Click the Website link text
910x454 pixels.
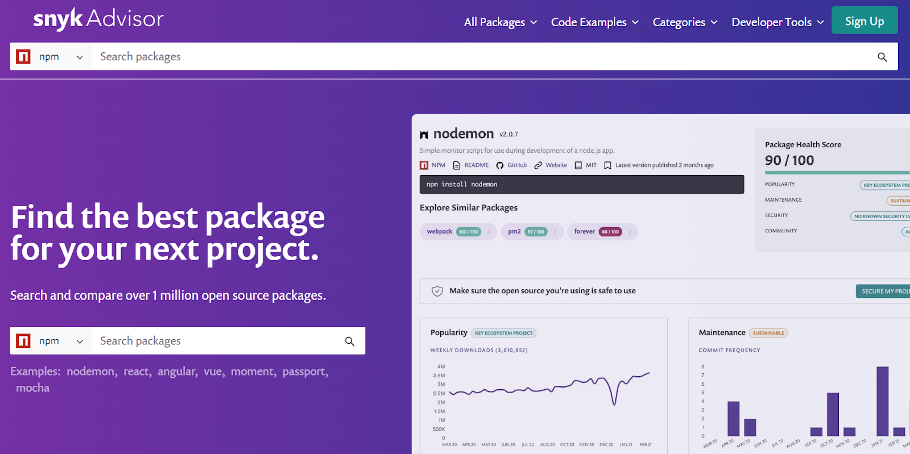pyautogui.click(x=556, y=165)
